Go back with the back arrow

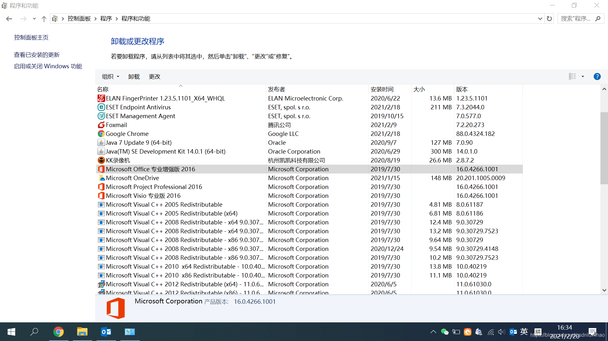coord(9,19)
